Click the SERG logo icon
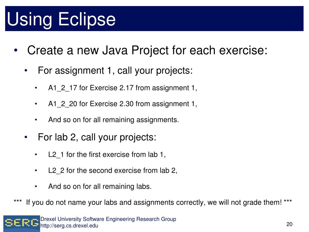 tap(22, 223)
